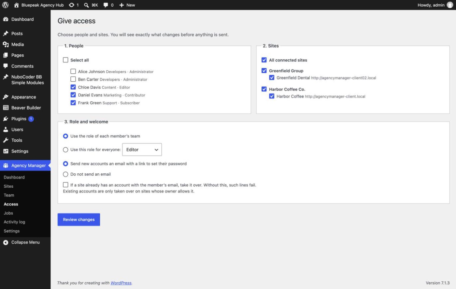Open the Activity log submenu item
Viewport: 456px width, 289px height.
(14, 222)
